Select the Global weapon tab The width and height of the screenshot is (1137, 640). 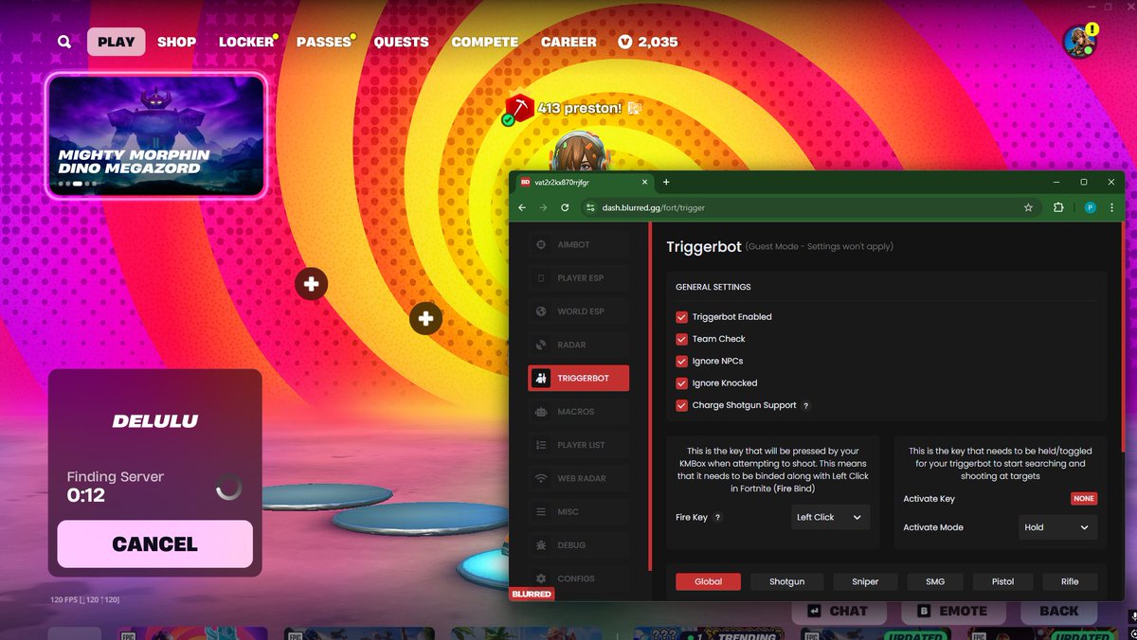click(708, 581)
